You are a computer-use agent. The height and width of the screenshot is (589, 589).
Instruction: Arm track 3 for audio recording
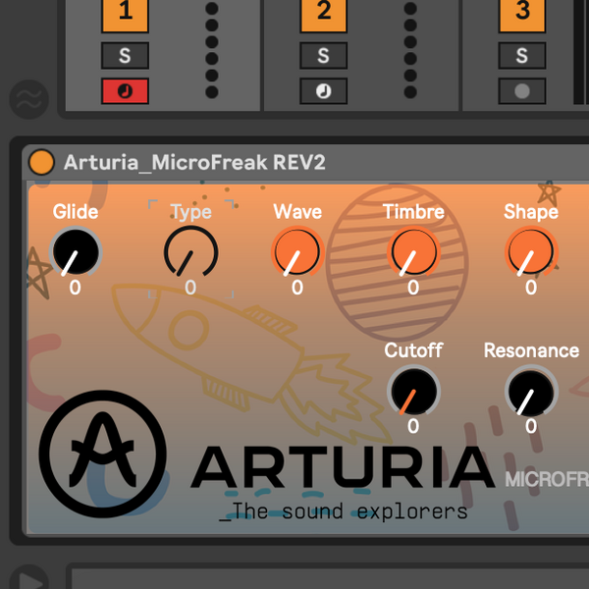[x=522, y=91]
